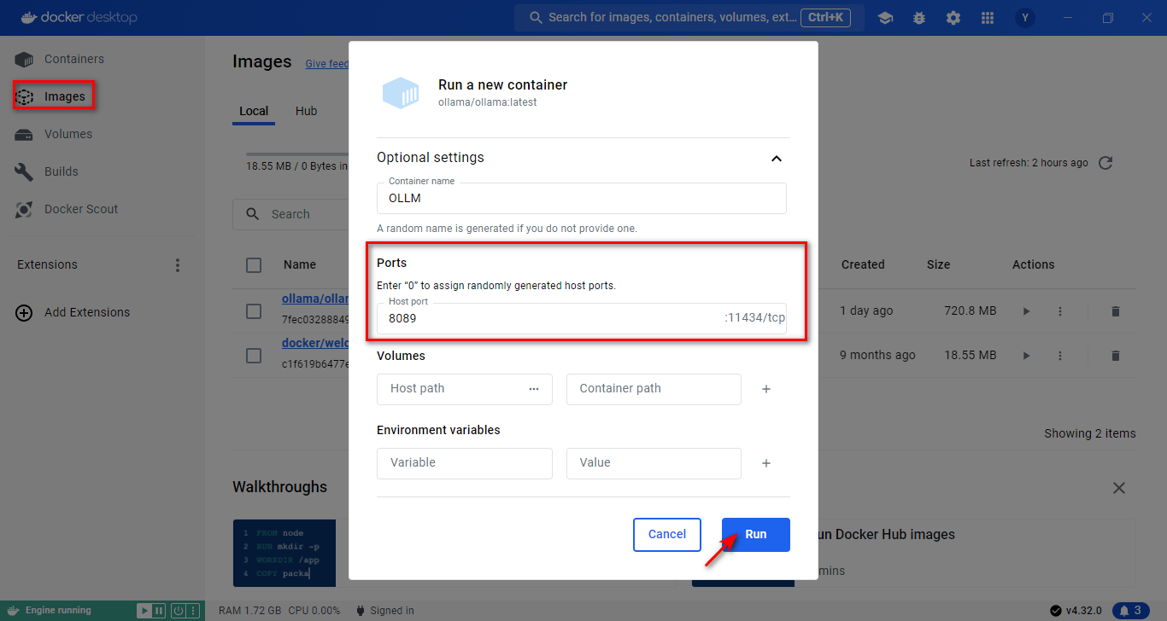Tick the docker/welcome image checkbox

tap(254, 356)
